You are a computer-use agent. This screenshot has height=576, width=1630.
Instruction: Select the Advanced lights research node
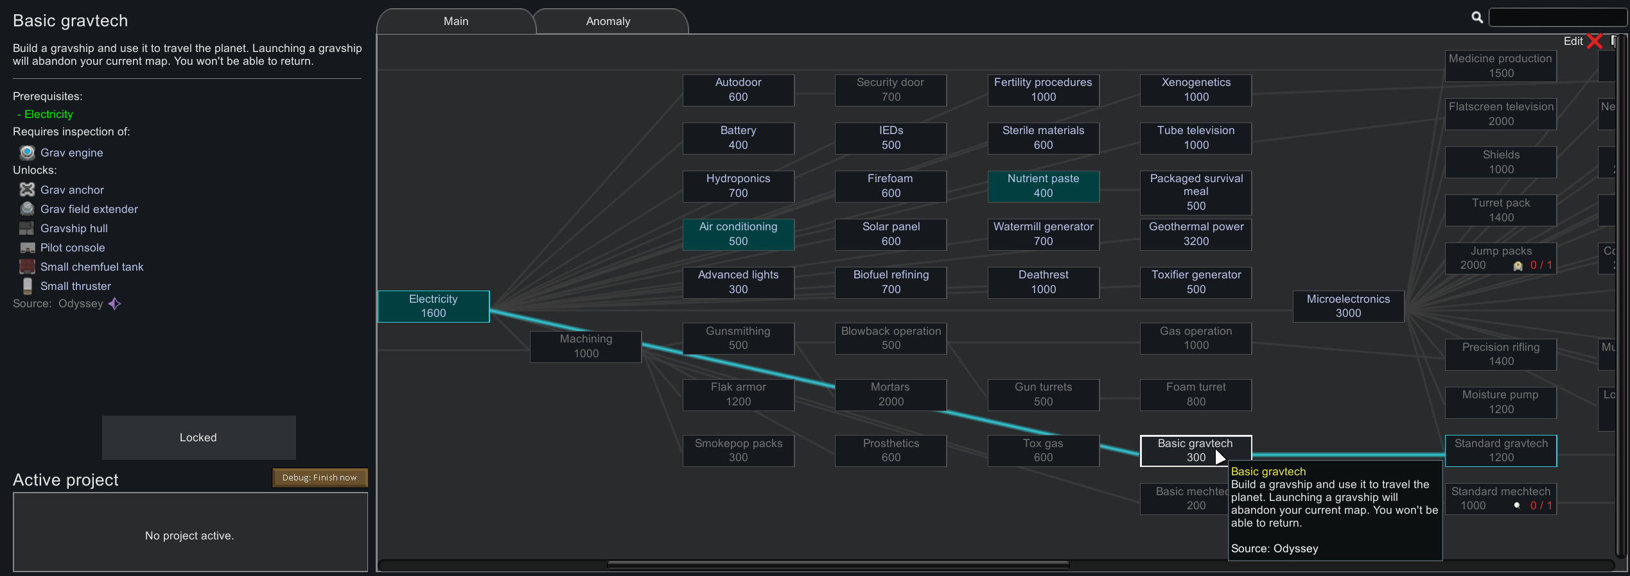point(739,282)
